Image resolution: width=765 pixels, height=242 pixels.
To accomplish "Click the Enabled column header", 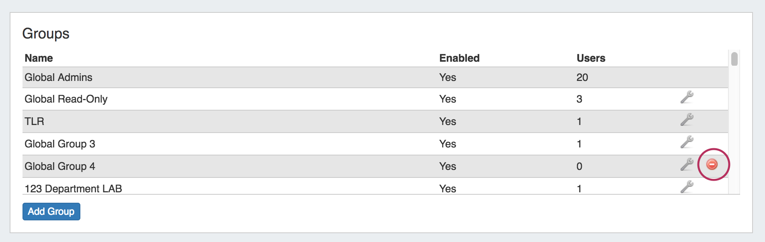I will [459, 58].
